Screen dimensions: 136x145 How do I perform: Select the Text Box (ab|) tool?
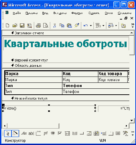click(31, 133)
